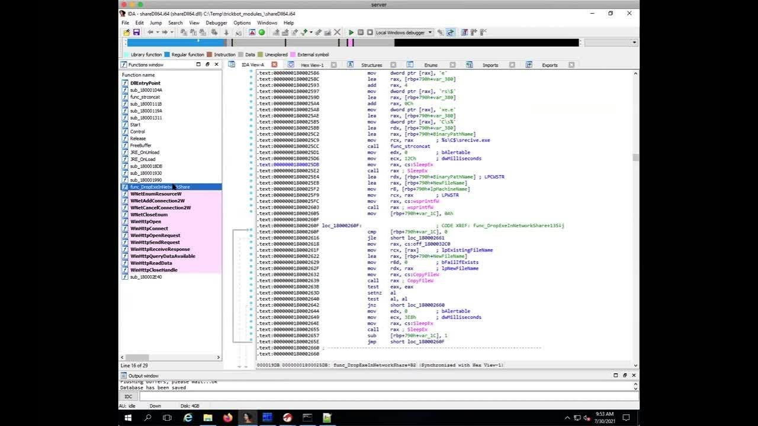Switch to the Imports tab
Screen dimensions: 758x426
point(490,65)
